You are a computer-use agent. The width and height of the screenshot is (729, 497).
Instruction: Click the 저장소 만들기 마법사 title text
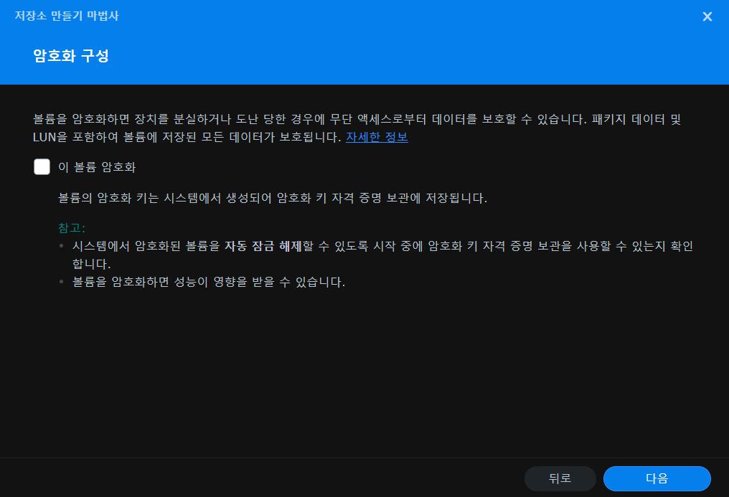(x=67, y=16)
